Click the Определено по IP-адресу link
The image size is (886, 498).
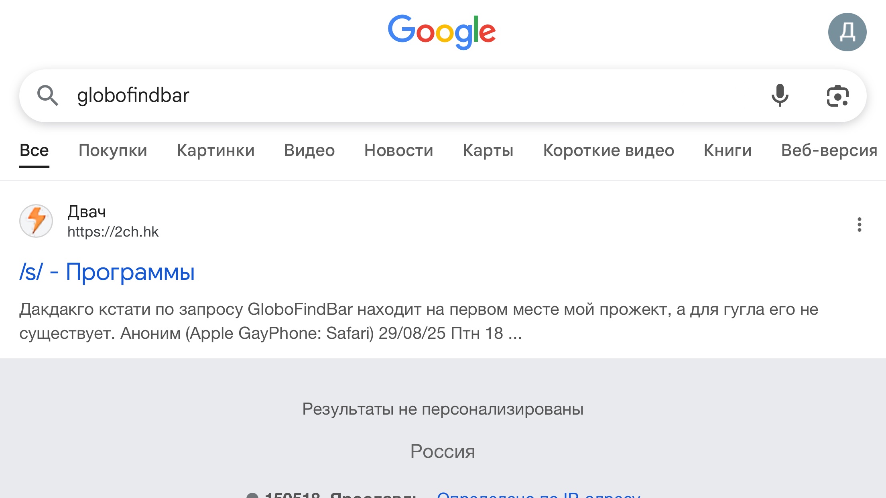coord(539,495)
